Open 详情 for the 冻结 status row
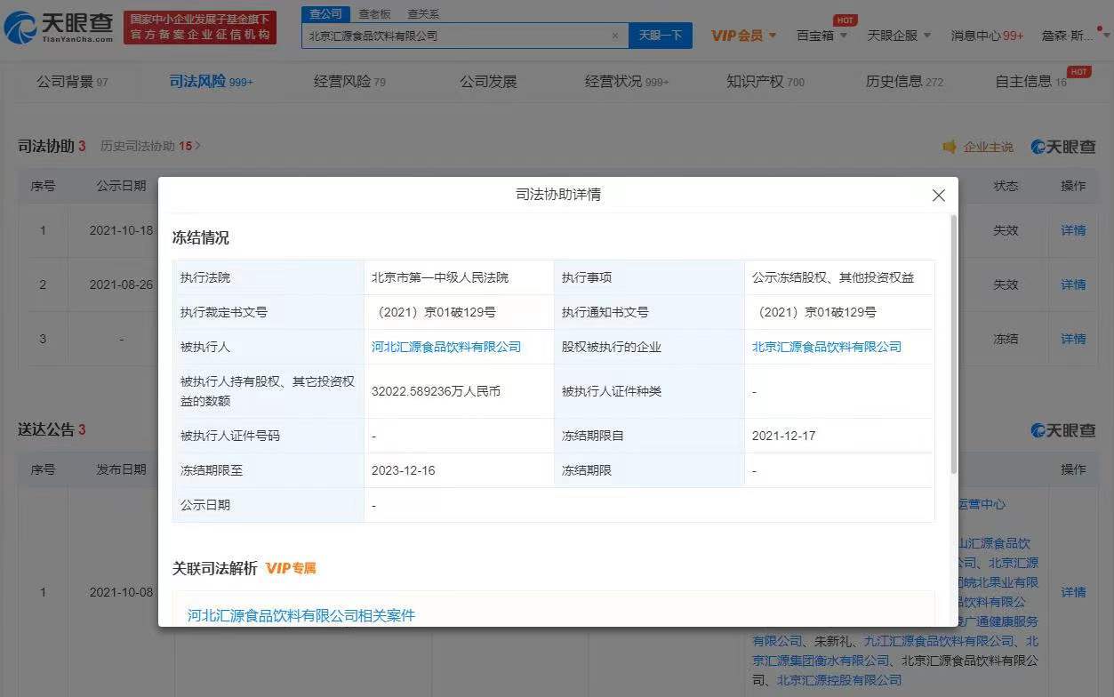The height and width of the screenshot is (697, 1114). pos(1073,339)
